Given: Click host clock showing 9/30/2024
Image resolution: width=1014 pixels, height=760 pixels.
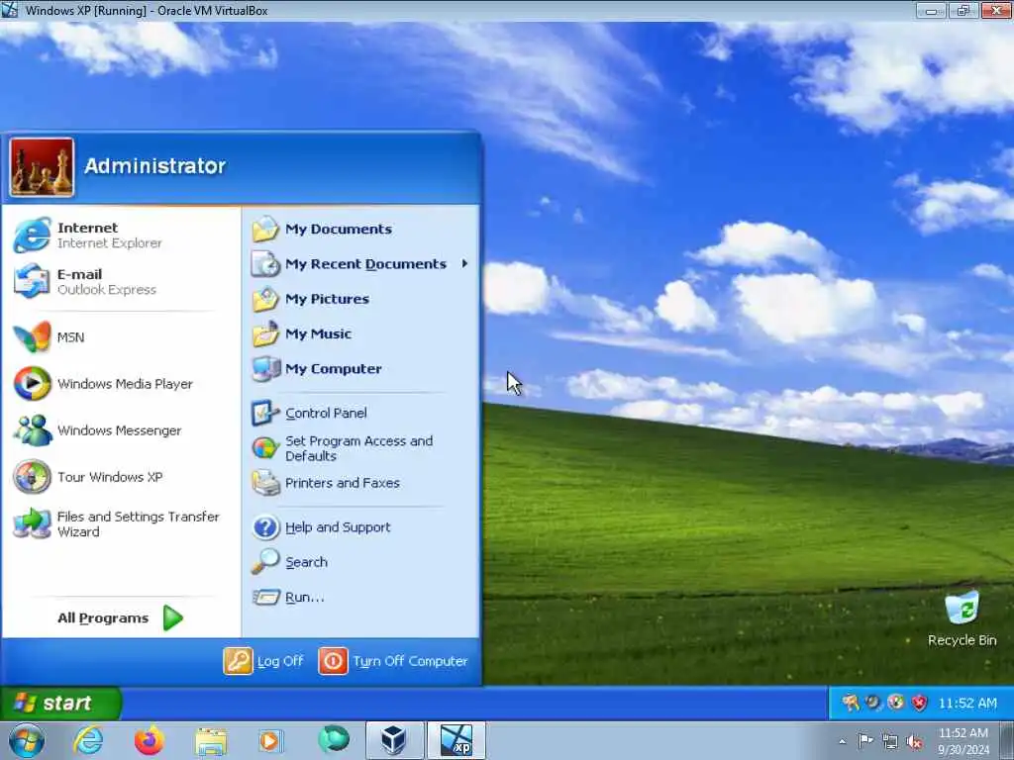Looking at the screenshot, I should tap(963, 741).
